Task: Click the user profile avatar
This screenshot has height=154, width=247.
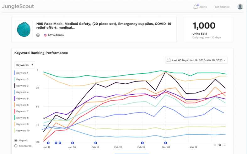Action: pyautogui.click(x=240, y=7)
